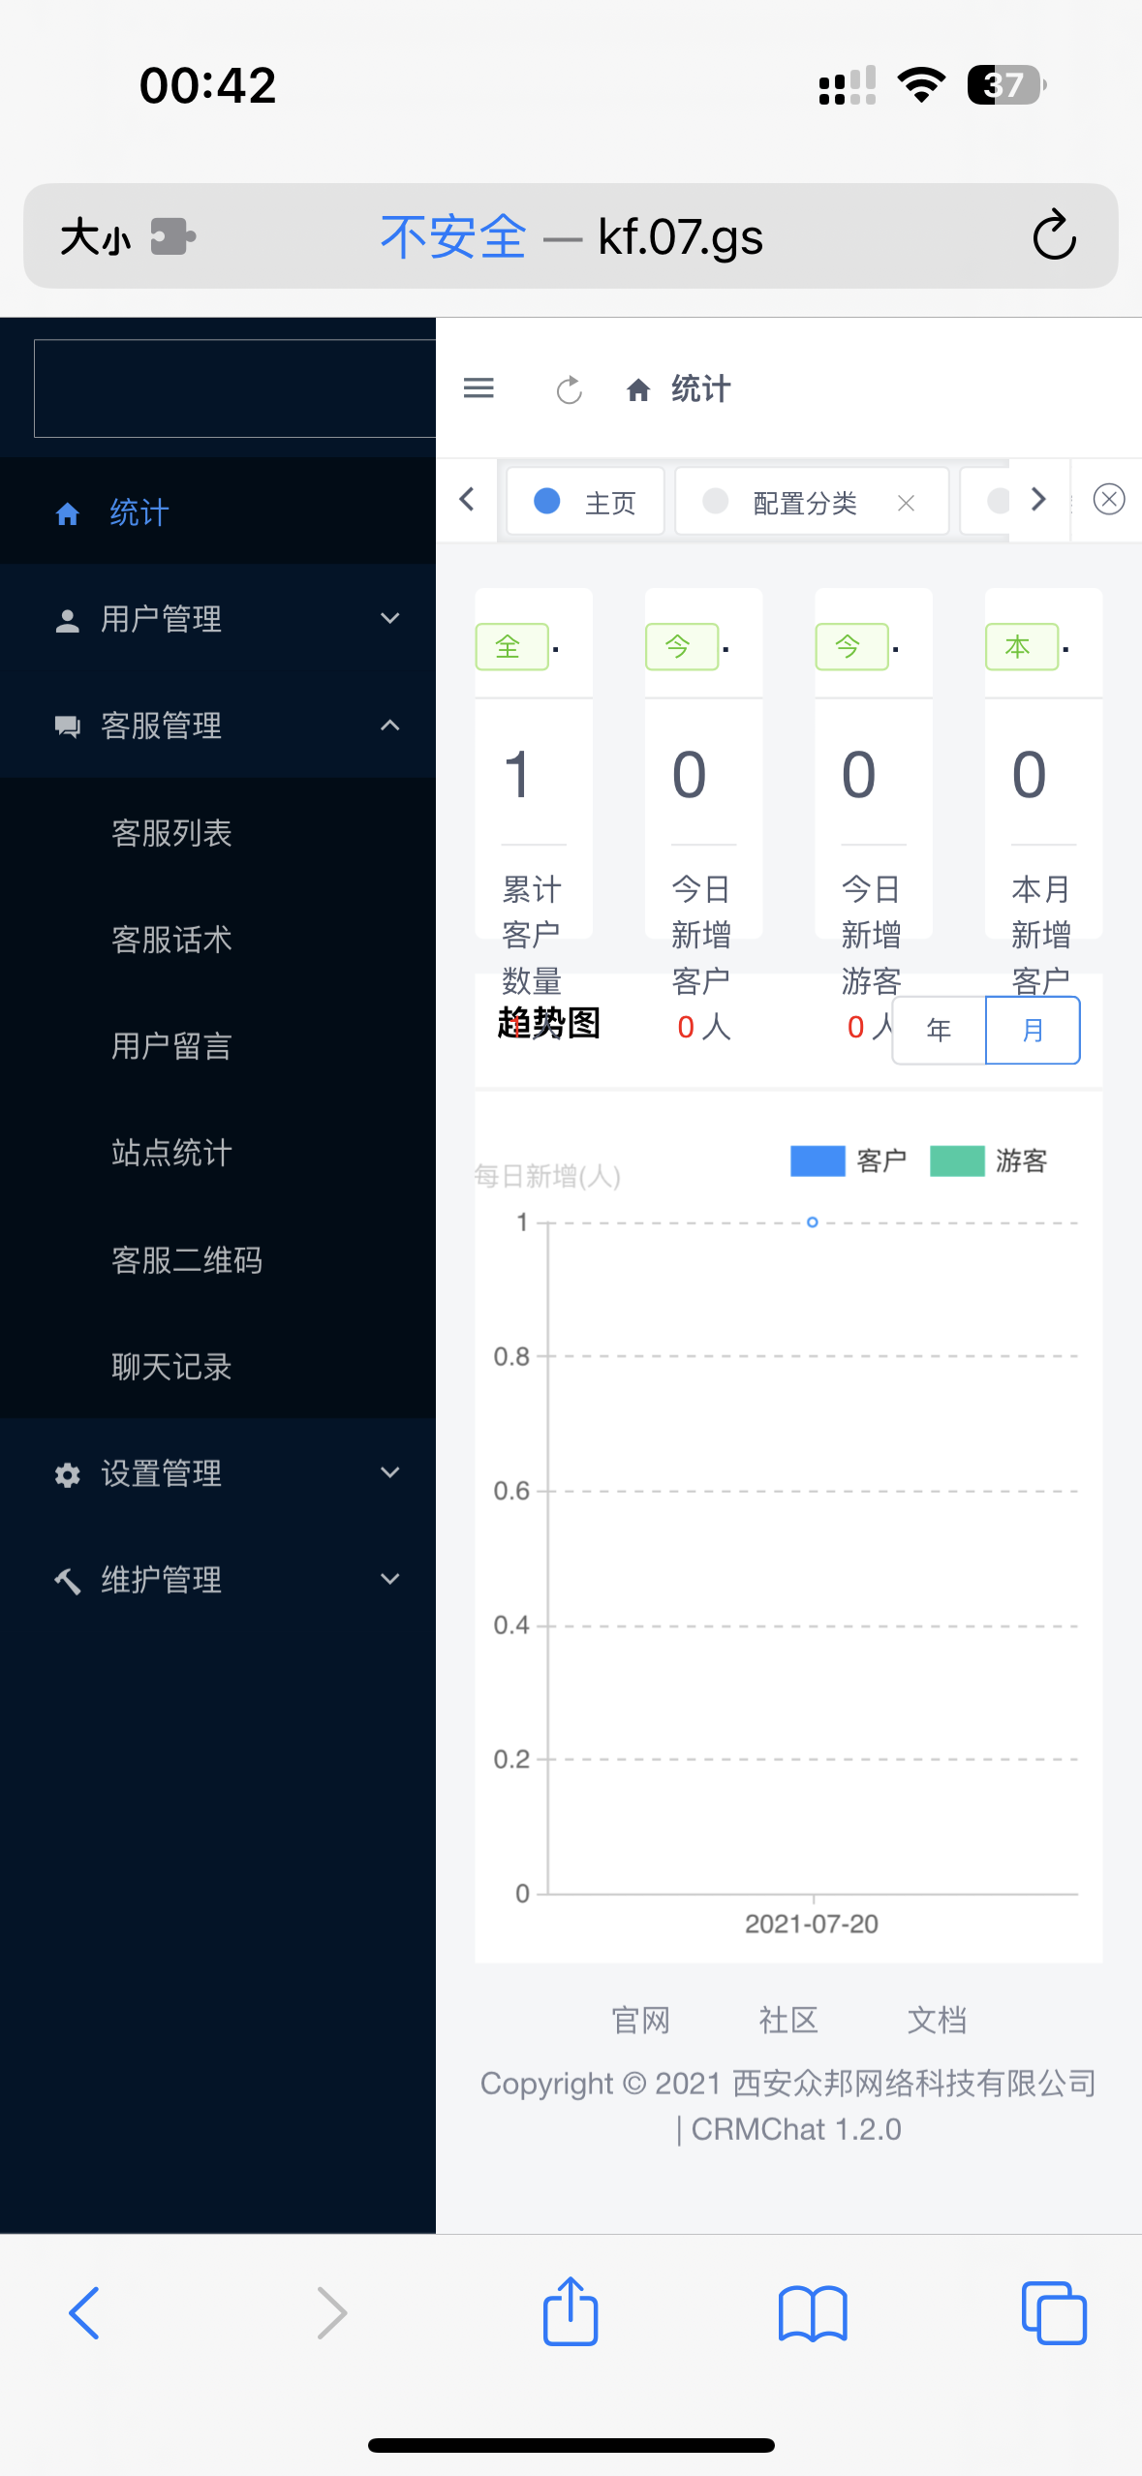Tap the Safari reload button in address bar
Viewport: 1142px width, 2476px height.
pos(1054,236)
